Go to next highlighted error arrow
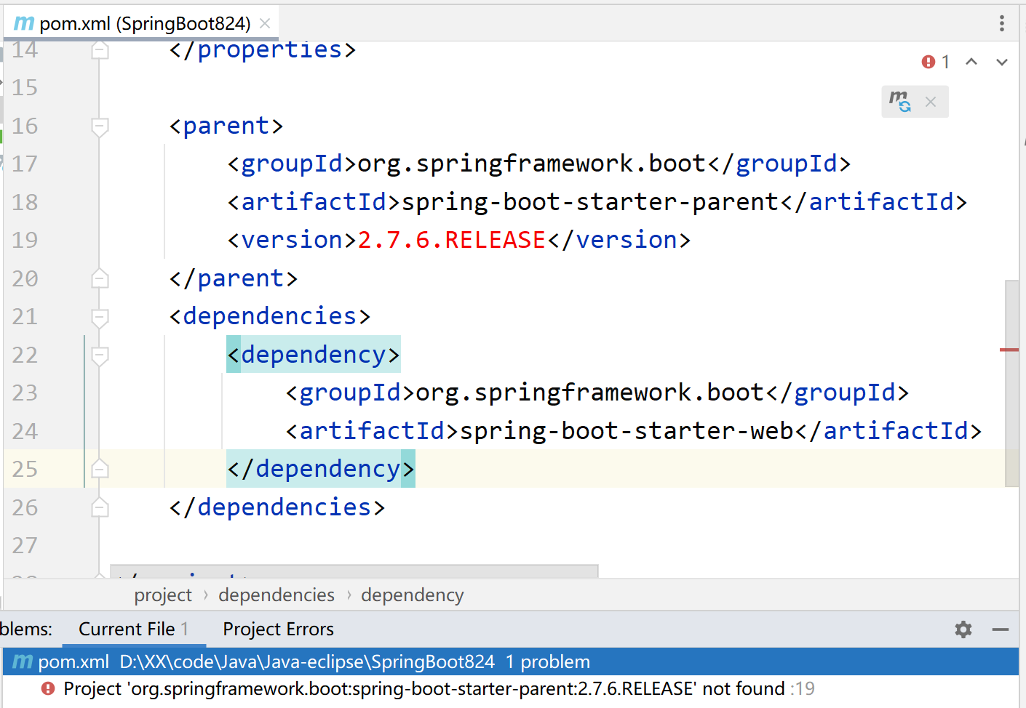Screen dimensions: 1026x708 (1002, 62)
